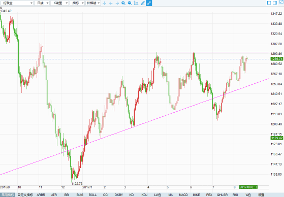The image size is (284, 197).
Task: Open the 设置 settings button
Action: (261, 195)
